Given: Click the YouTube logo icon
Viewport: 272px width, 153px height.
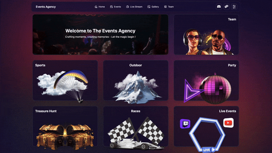Looking at the screenshot, I should pos(228,123).
